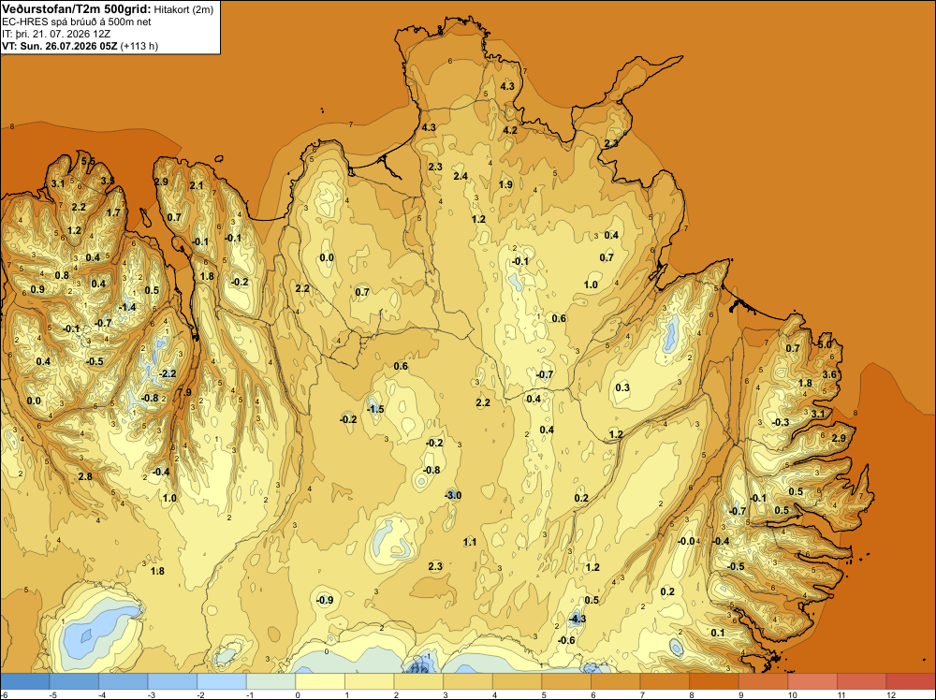Click the '5.0' value on the east coast
The height and width of the screenshot is (700, 936).
825,344
